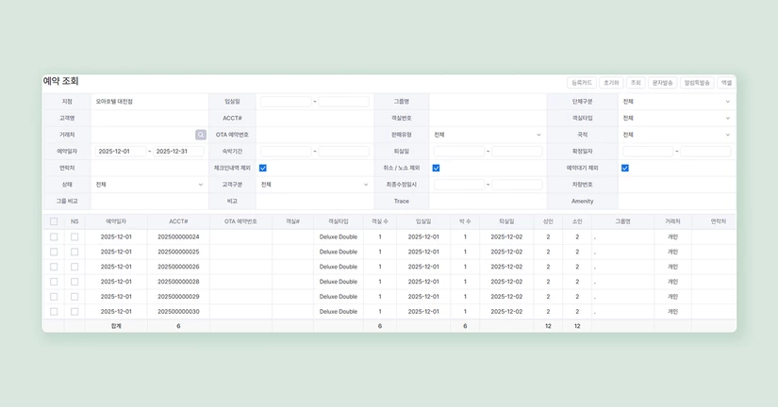Screen dimensions: 778x407
Task: Click the 소인 column header
Action: click(x=577, y=221)
